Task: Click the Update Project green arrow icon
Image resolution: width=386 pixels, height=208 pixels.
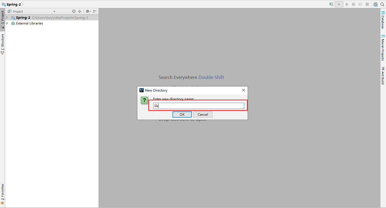Action: click(331, 4)
